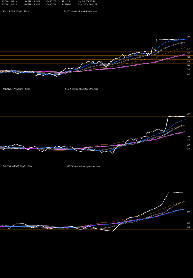Click the 20EMA value in the header
Viewport: 193px width, 278px height.
[9, 1]
